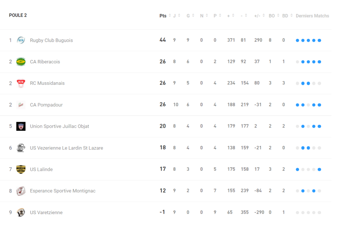Click the Derniers Matchs column header
Image resolution: width=340 pixels, height=233 pixels.
[312, 16]
